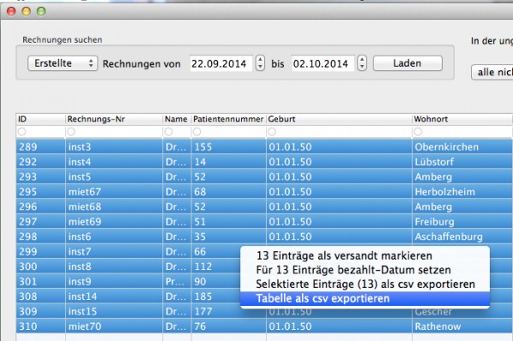
Task: Sort by the Patientennummer column header
Action: click(x=228, y=119)
